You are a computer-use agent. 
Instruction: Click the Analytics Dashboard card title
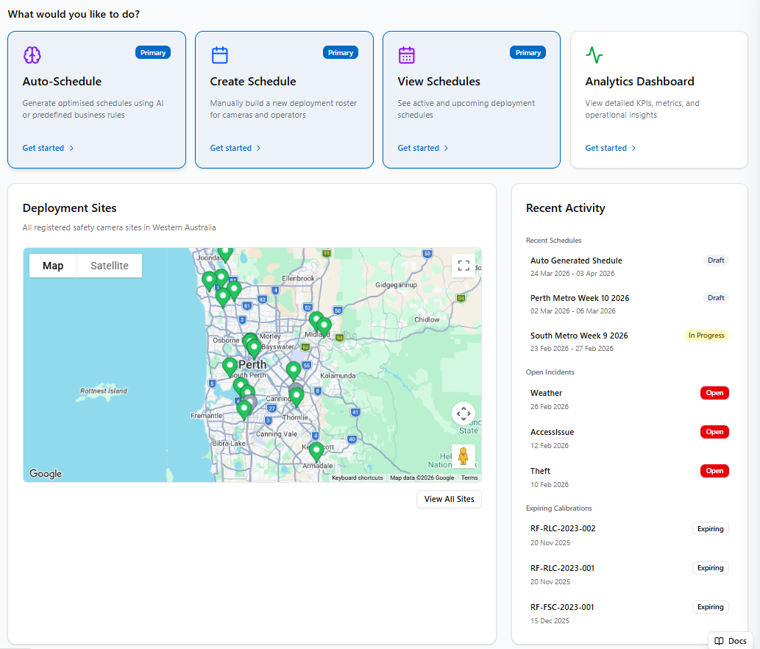point(640,82)
